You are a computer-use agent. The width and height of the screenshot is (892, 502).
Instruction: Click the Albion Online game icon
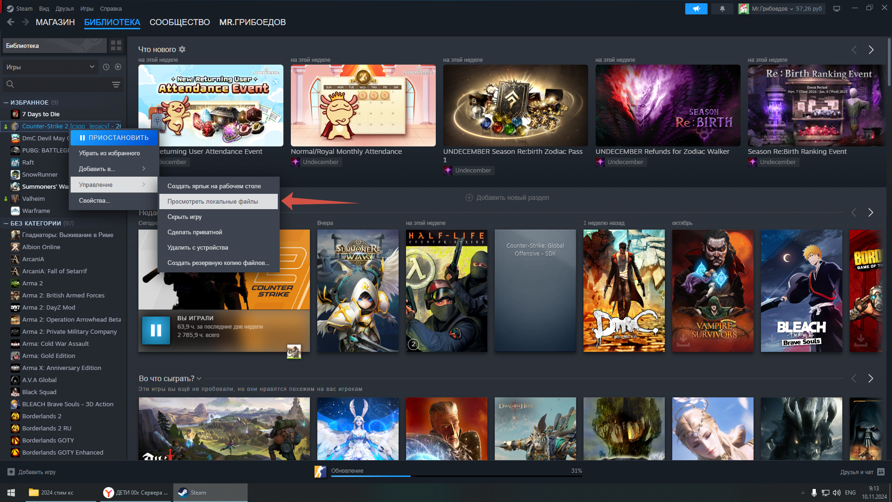(15, 247)
